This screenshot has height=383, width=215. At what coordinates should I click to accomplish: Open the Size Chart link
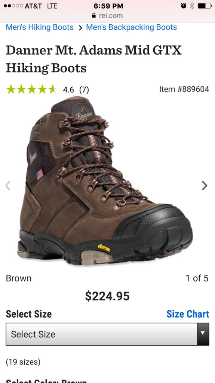[x=188, y=314]
